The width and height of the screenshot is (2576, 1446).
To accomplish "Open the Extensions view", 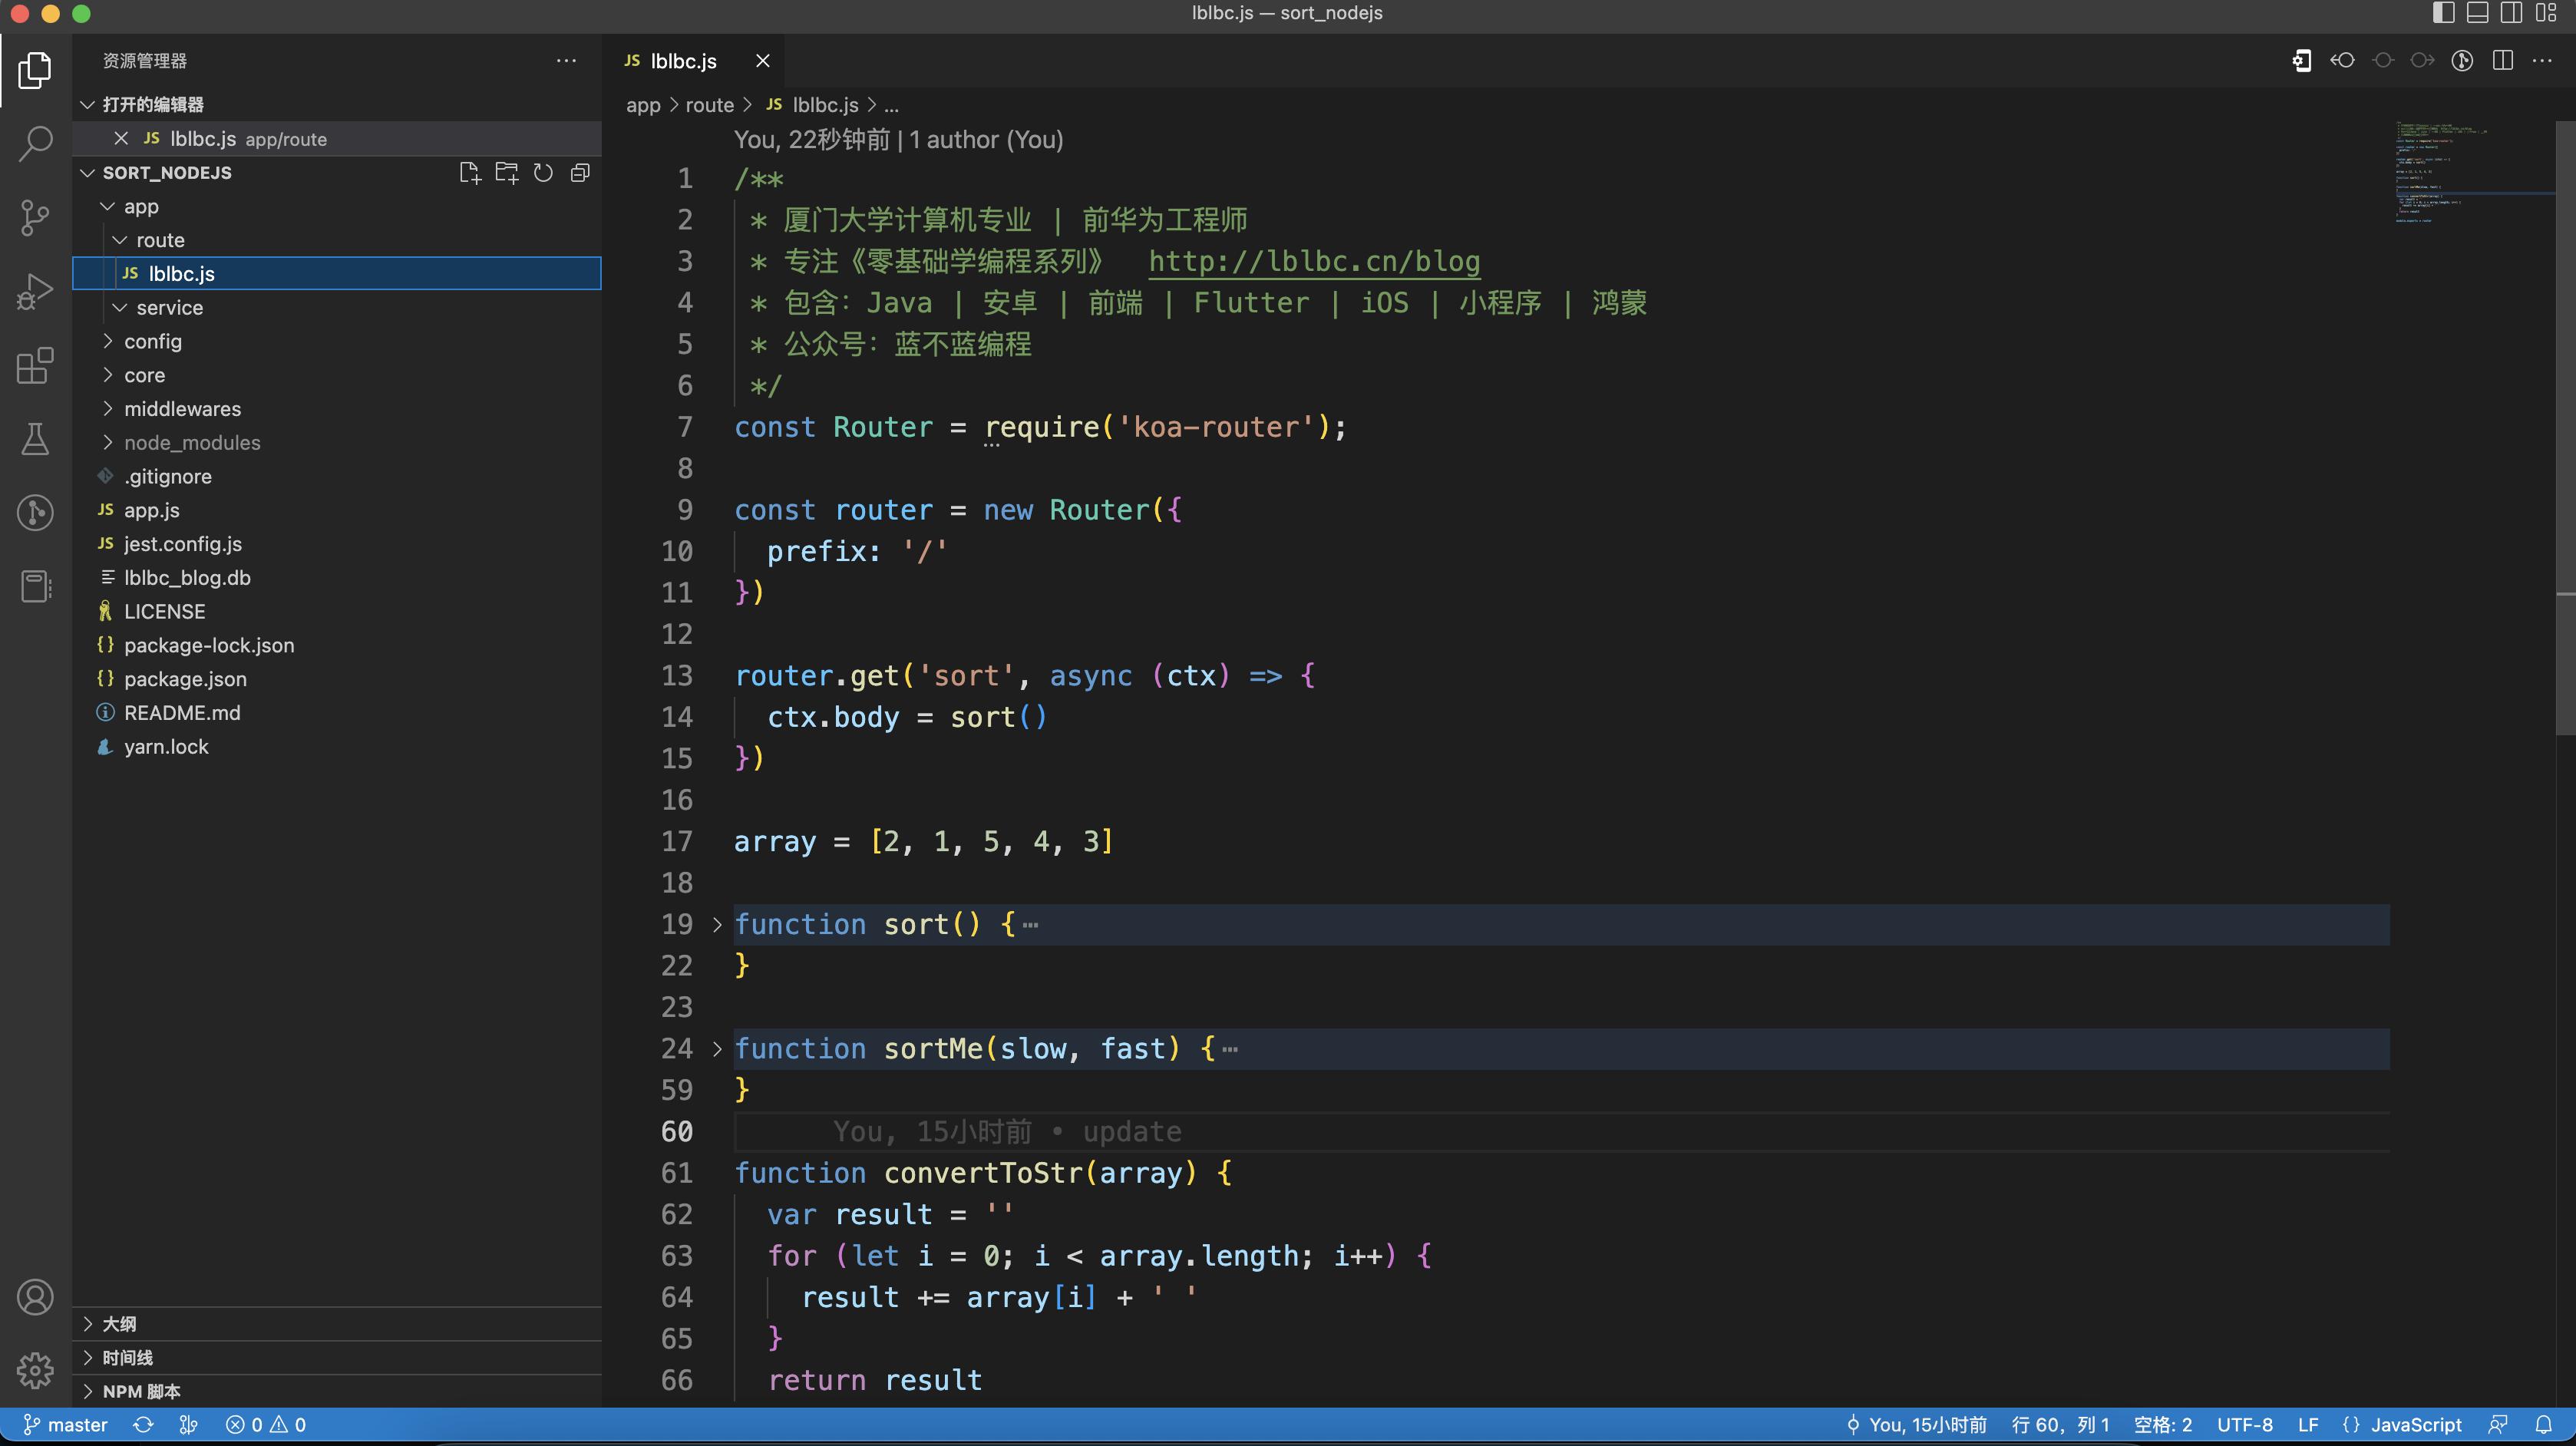I will [35, 365].
